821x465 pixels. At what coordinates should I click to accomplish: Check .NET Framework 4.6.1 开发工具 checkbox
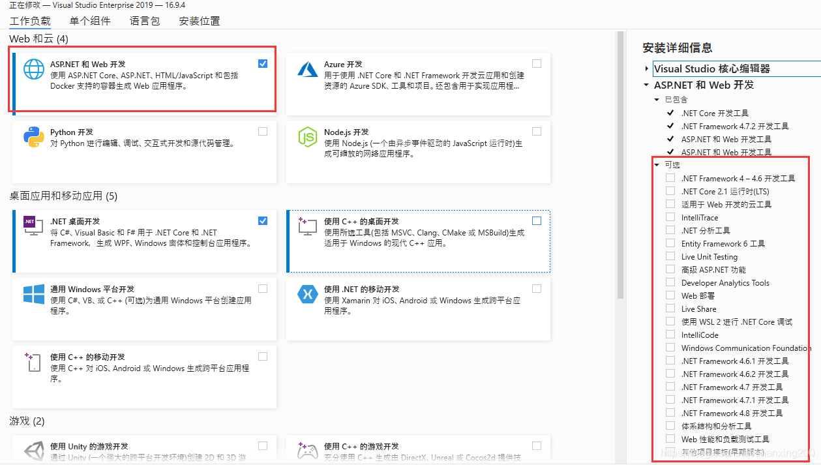click(x=670, y=361)
